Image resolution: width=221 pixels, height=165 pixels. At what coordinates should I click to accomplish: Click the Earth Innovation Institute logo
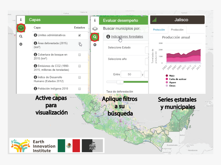coord(33,146)
